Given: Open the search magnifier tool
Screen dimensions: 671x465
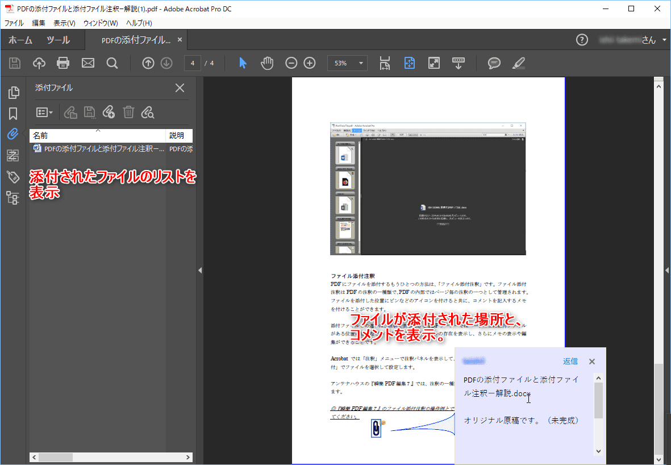Looking at the screenshot, I should [x=112, y=63].
